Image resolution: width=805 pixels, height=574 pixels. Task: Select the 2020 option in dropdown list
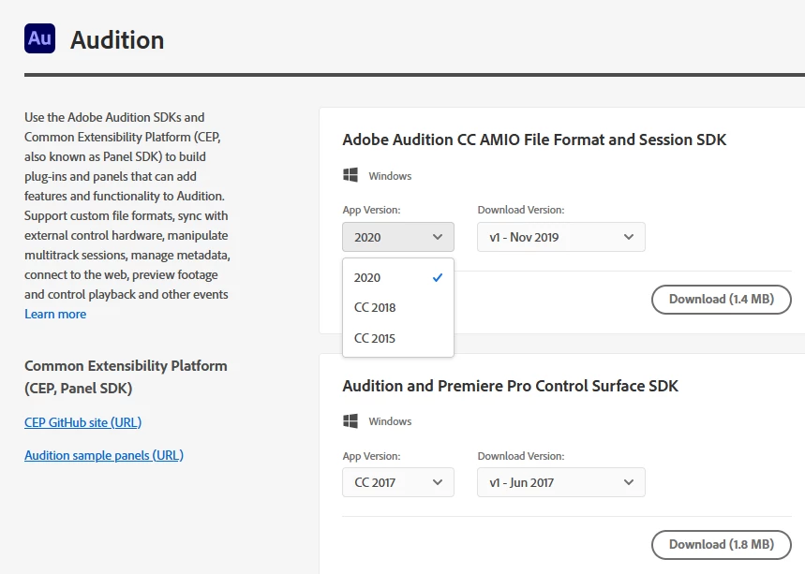point(368,277)
